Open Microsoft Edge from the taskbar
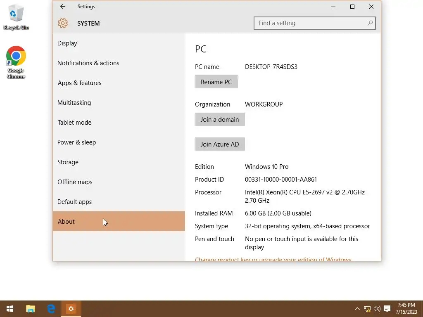Viewport: 423px width, 317px height. pos(51,309)
